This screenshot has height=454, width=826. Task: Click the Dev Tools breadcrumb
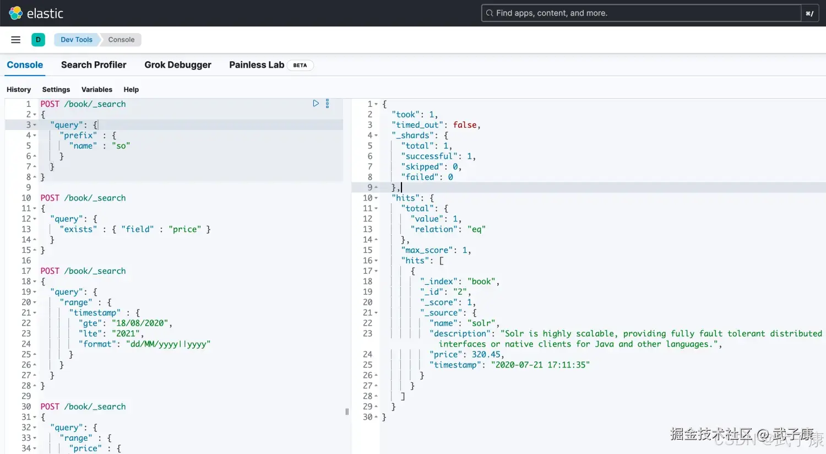pyautogui.click(x=77, y=40)
